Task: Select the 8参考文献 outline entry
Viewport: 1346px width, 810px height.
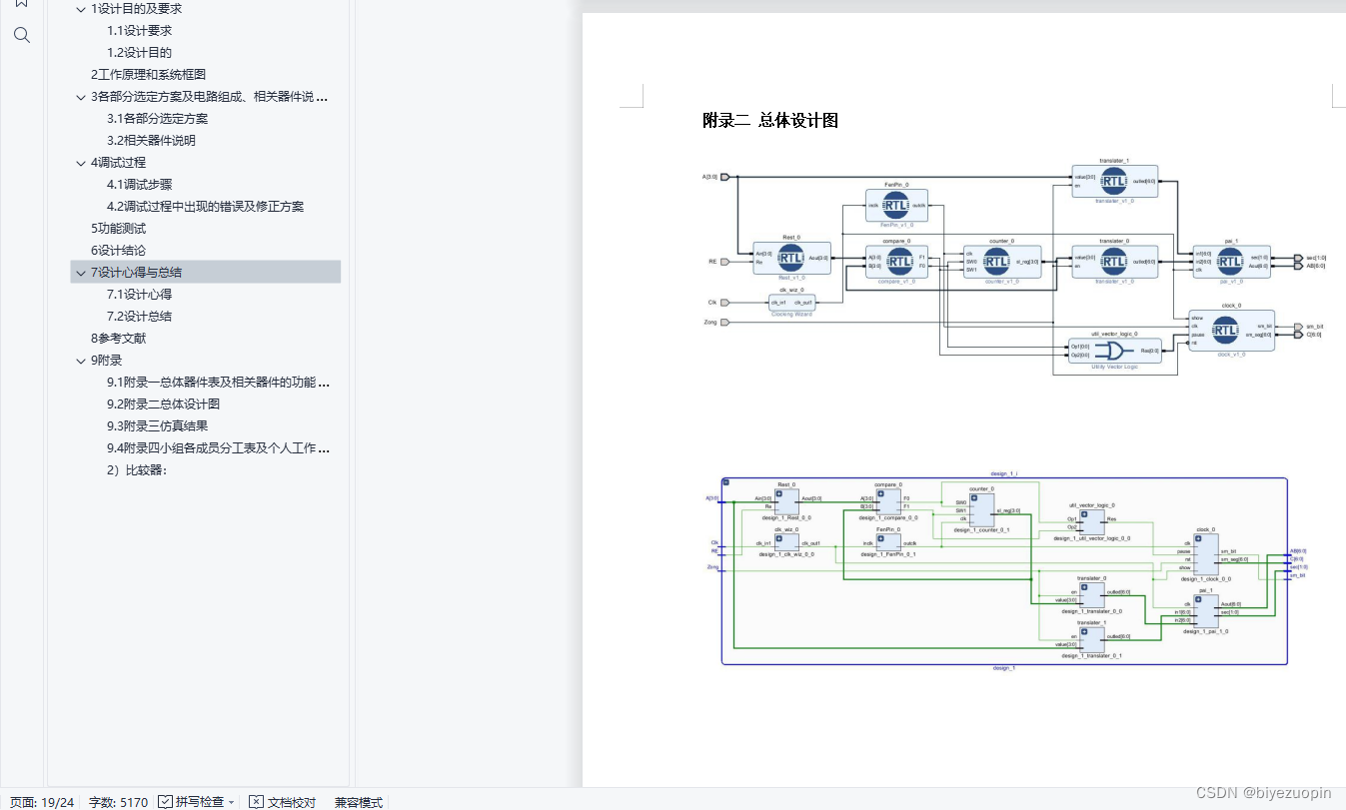Action: pos(120,338)
